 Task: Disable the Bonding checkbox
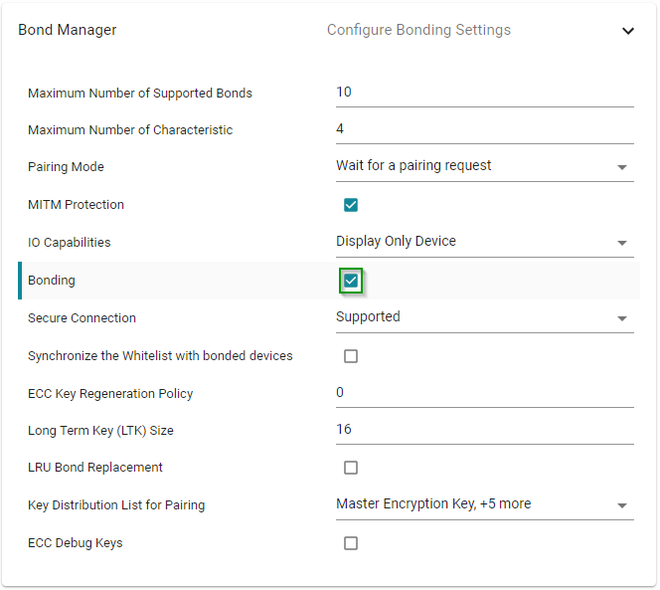(351, 281)
